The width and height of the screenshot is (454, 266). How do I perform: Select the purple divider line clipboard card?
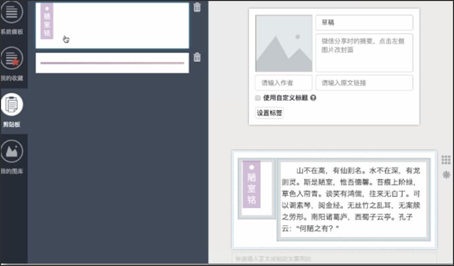tap(112, 63)
